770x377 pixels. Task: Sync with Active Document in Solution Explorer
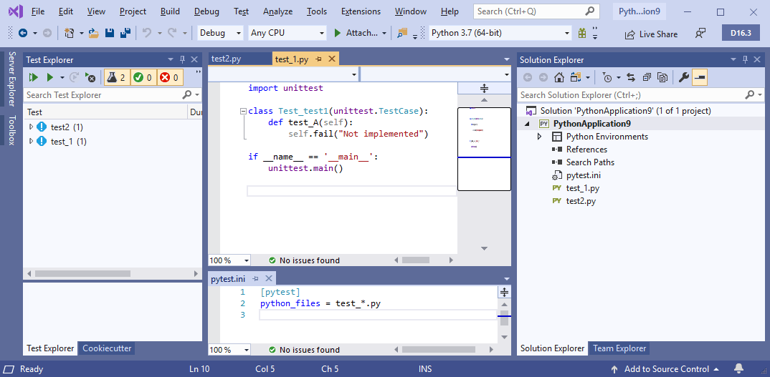[631, 77]
